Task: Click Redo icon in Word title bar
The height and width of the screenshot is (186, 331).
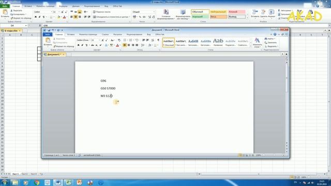Action: pos(58,30)
